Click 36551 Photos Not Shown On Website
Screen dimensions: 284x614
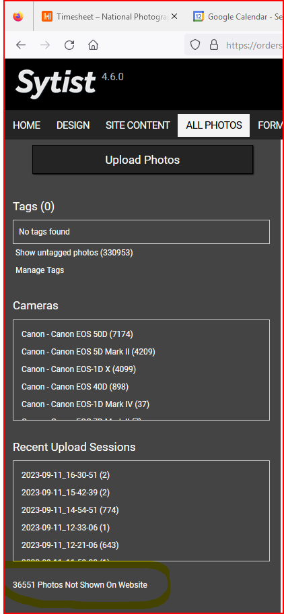(x=80, y=585)
